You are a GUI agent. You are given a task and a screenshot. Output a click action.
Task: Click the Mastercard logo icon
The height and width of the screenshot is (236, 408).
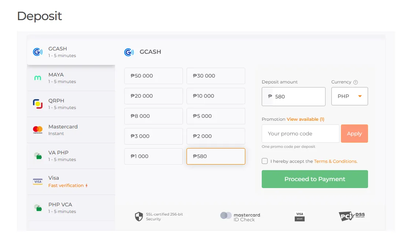pyautogui.click(x=37, y=130)
